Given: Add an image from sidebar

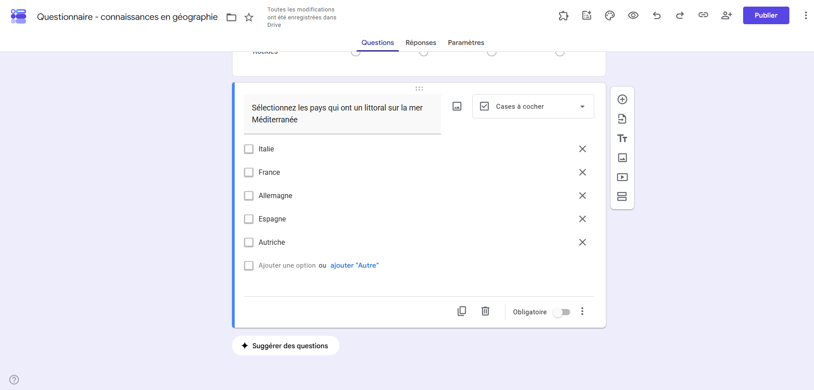Looking at the screenshot, I should pos(622,158).
